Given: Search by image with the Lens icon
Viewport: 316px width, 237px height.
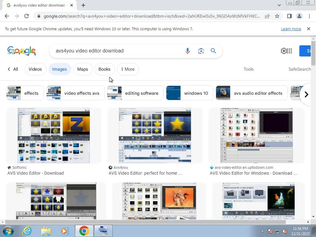Looking at the screenshot, I should [x=201, y=51].
